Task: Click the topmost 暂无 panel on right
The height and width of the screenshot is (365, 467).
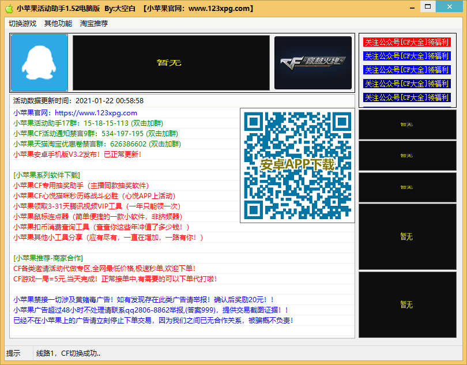Action: pos(407,124)
